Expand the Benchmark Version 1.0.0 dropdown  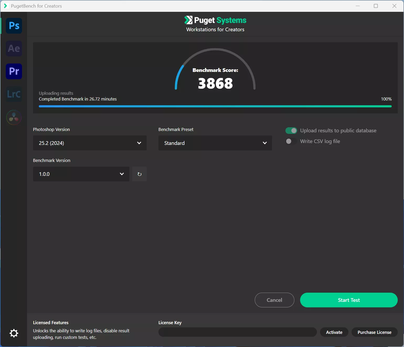(81, 174)
